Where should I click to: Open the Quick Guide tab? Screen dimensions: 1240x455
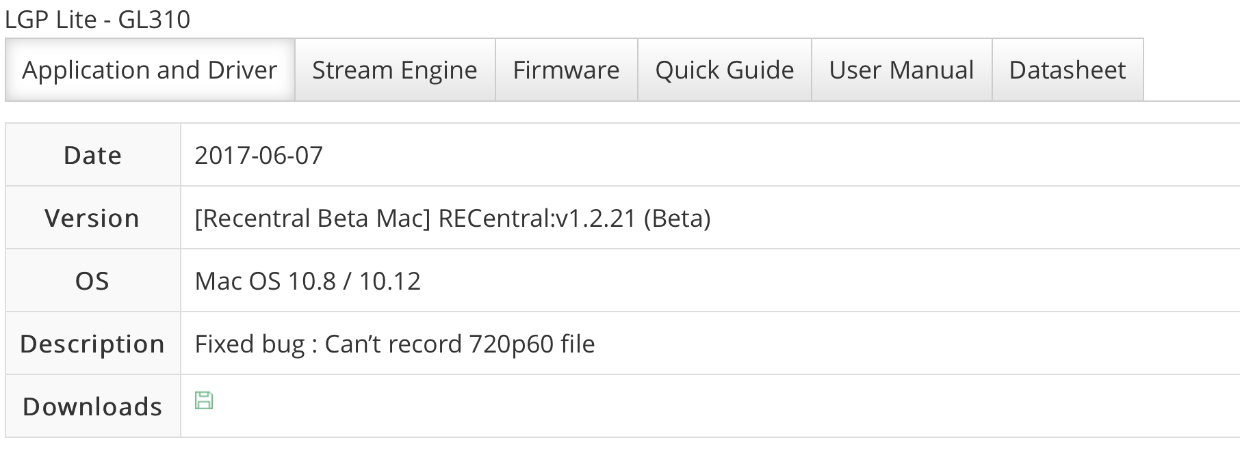pyautogui.click(x=725, y=70)
